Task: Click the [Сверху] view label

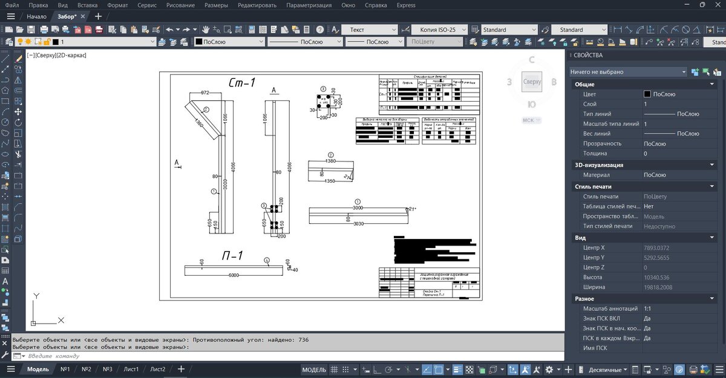Action: click(x=45, y=55)
